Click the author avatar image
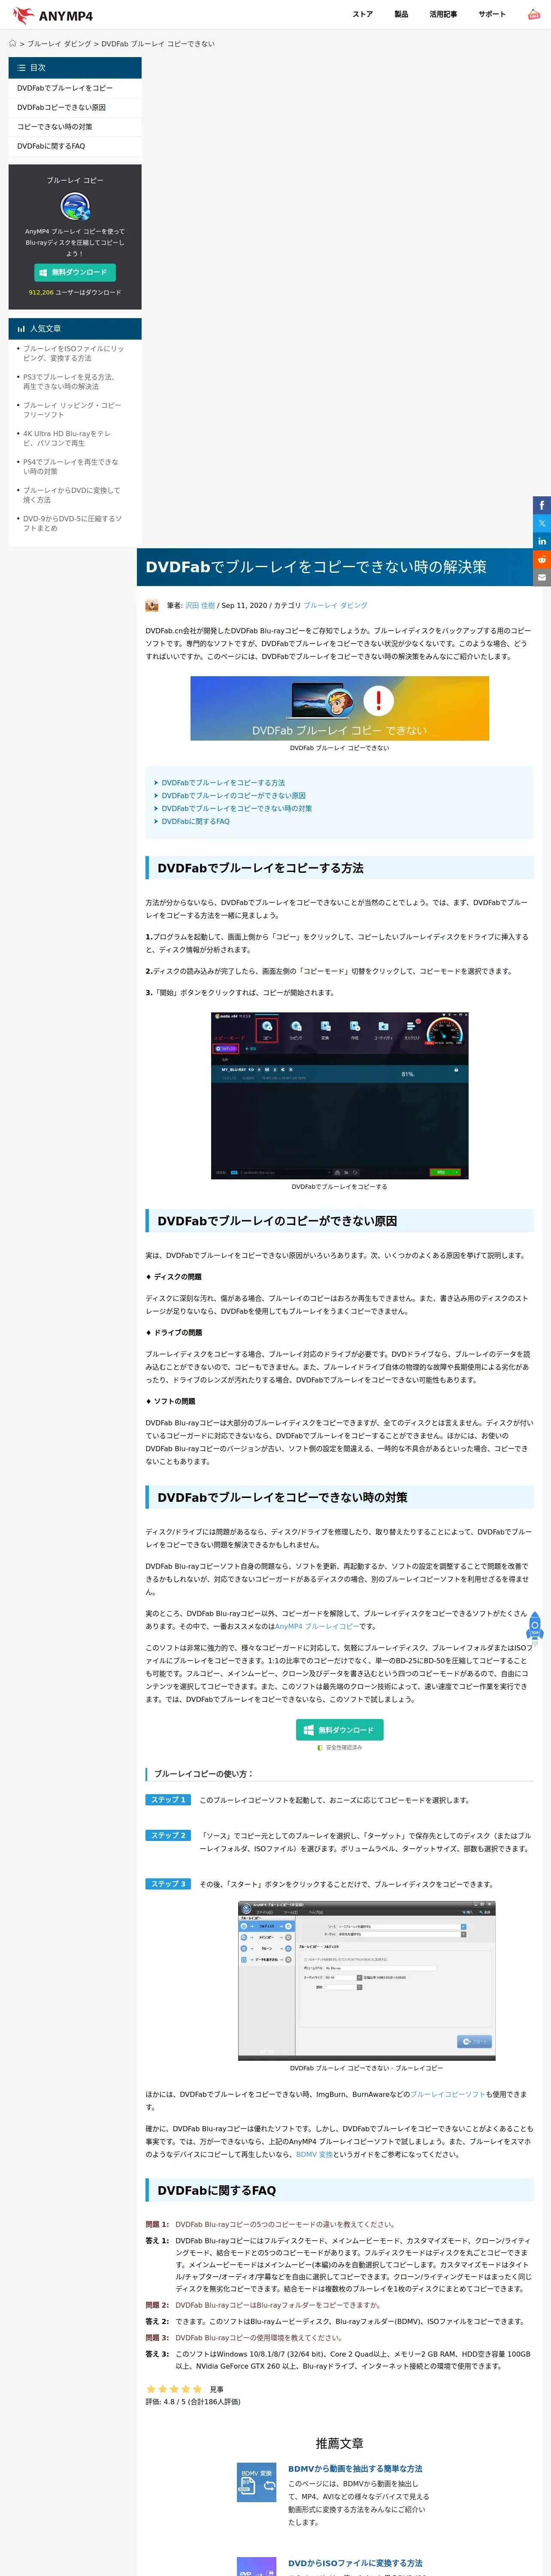The width and height of the screenshot is (551, 2576). tap(152, 605)
